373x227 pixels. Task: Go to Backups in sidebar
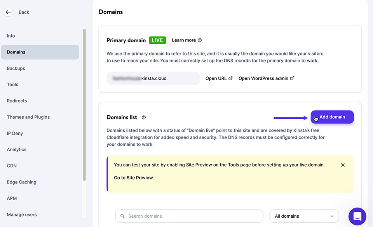pyautogui.click(x=16, y=68)
